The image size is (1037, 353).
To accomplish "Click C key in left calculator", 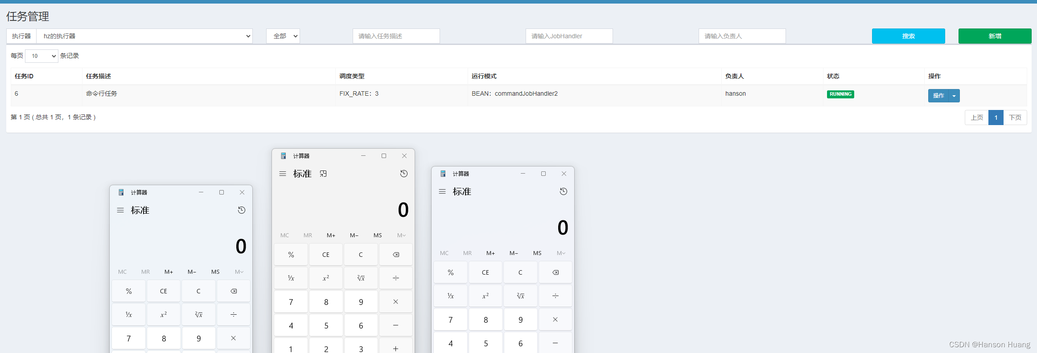I will (199, 291).
